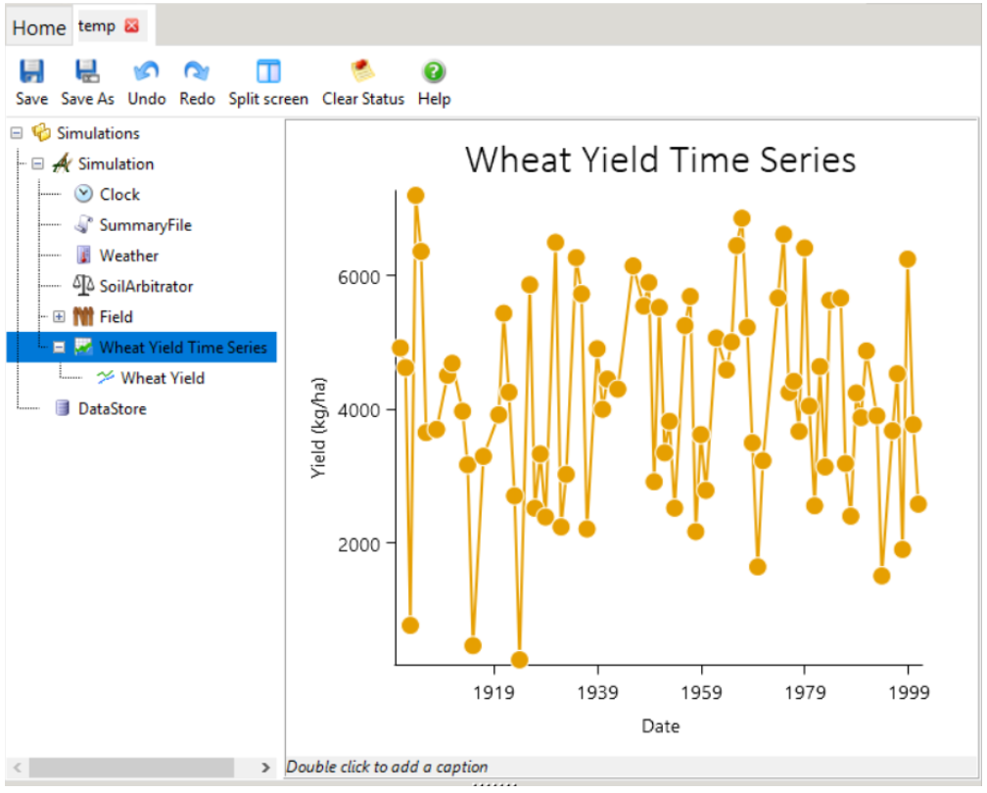Select Wheat Yield child item label
The width and height of the screenshot is (987, 793).
[x=163, y=378]
